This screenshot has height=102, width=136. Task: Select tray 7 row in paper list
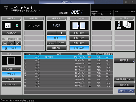68,76
